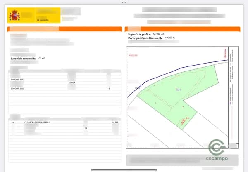The width and height of the screenshot is (248, 172).
Task: Click the cocampo logo watermark
Action: pyautogui.click(x=217, y=151)
